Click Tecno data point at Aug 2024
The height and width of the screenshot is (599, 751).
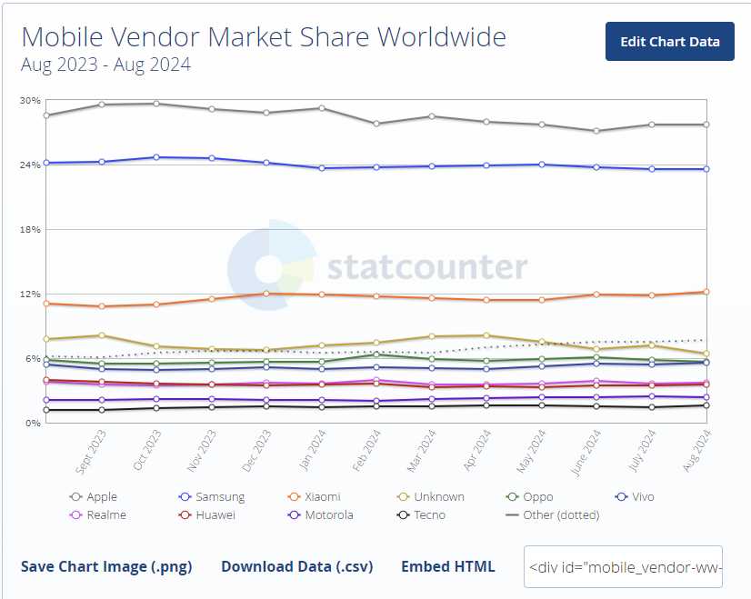click(706, 405)
